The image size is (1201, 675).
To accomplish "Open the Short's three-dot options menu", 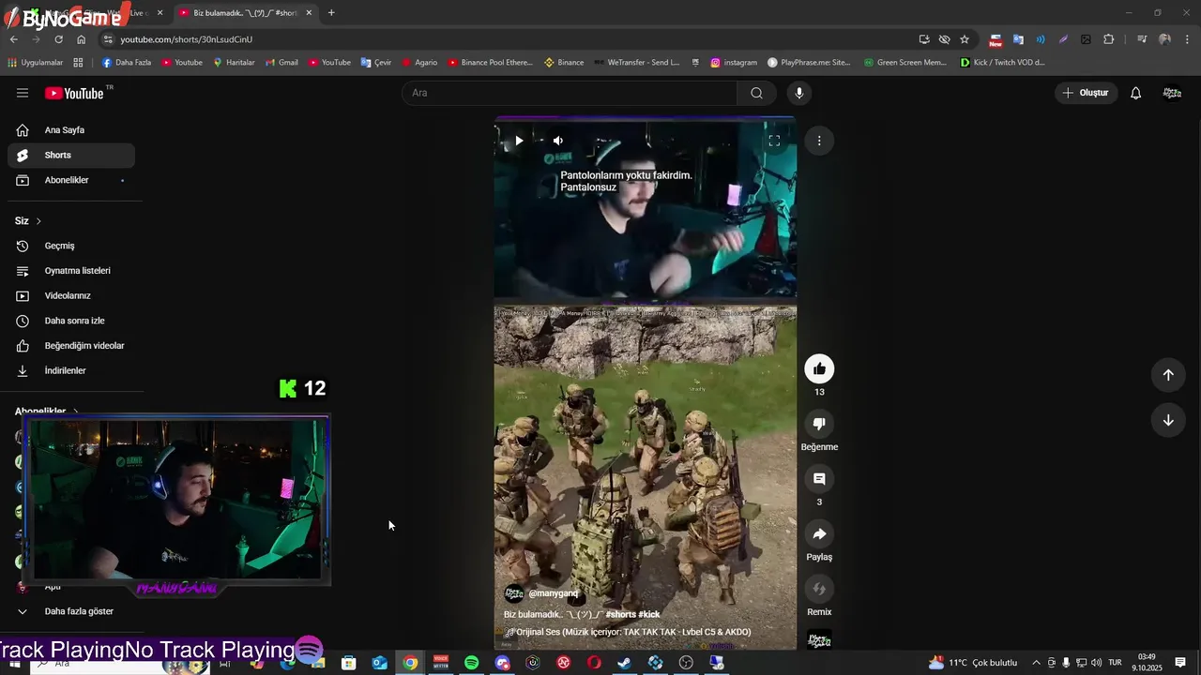I will tap(819, 141).
